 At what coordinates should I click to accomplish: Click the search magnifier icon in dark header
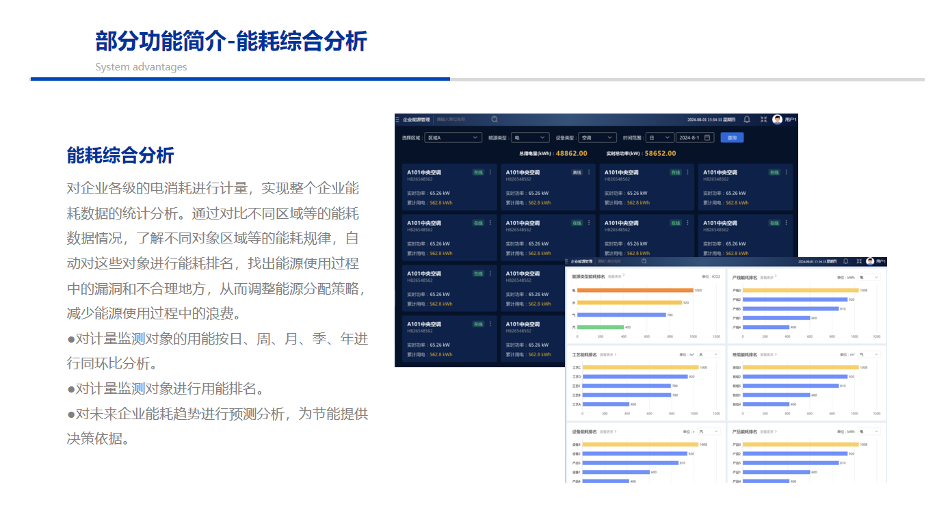494,120
